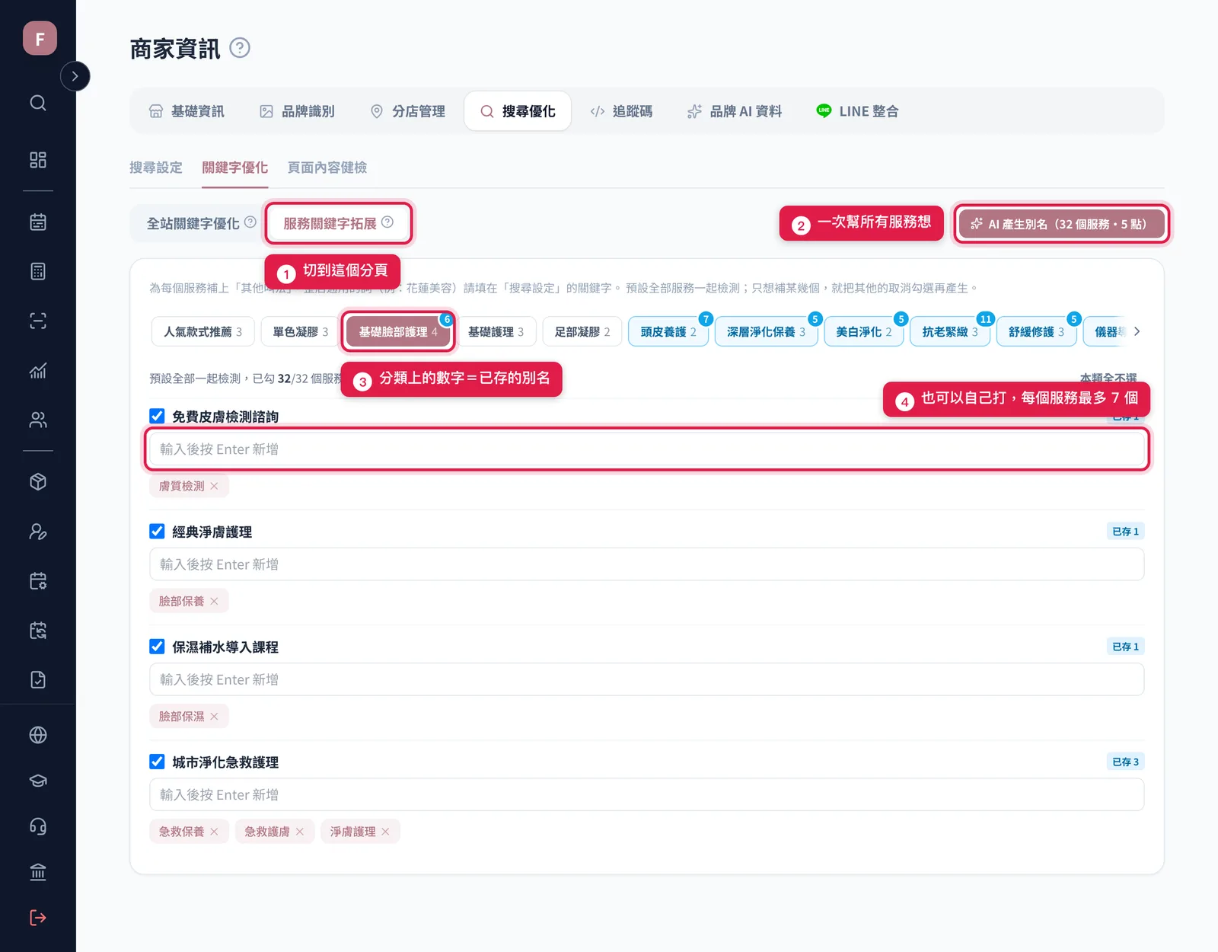Switch to the 分店管理 tab
The height and width of the screenshot is (952, 1218).
[408, 111]
